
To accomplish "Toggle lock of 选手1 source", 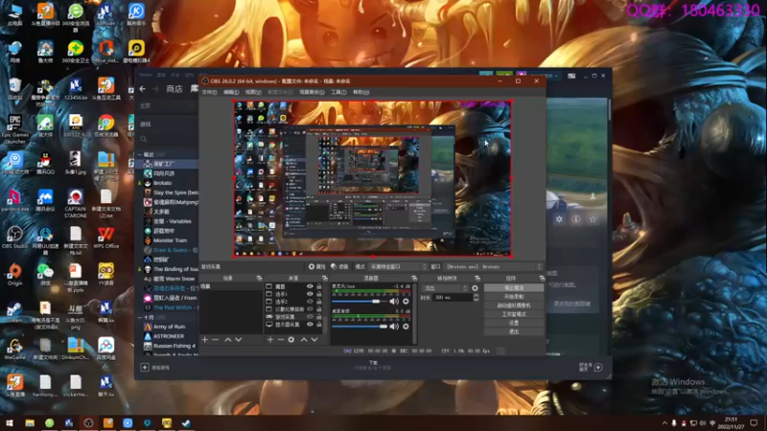I will point(319,294).
